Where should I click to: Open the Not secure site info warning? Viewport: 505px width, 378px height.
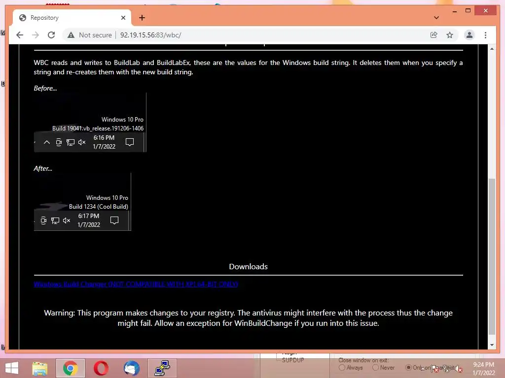pyautogui.click(x=90, y=35)
